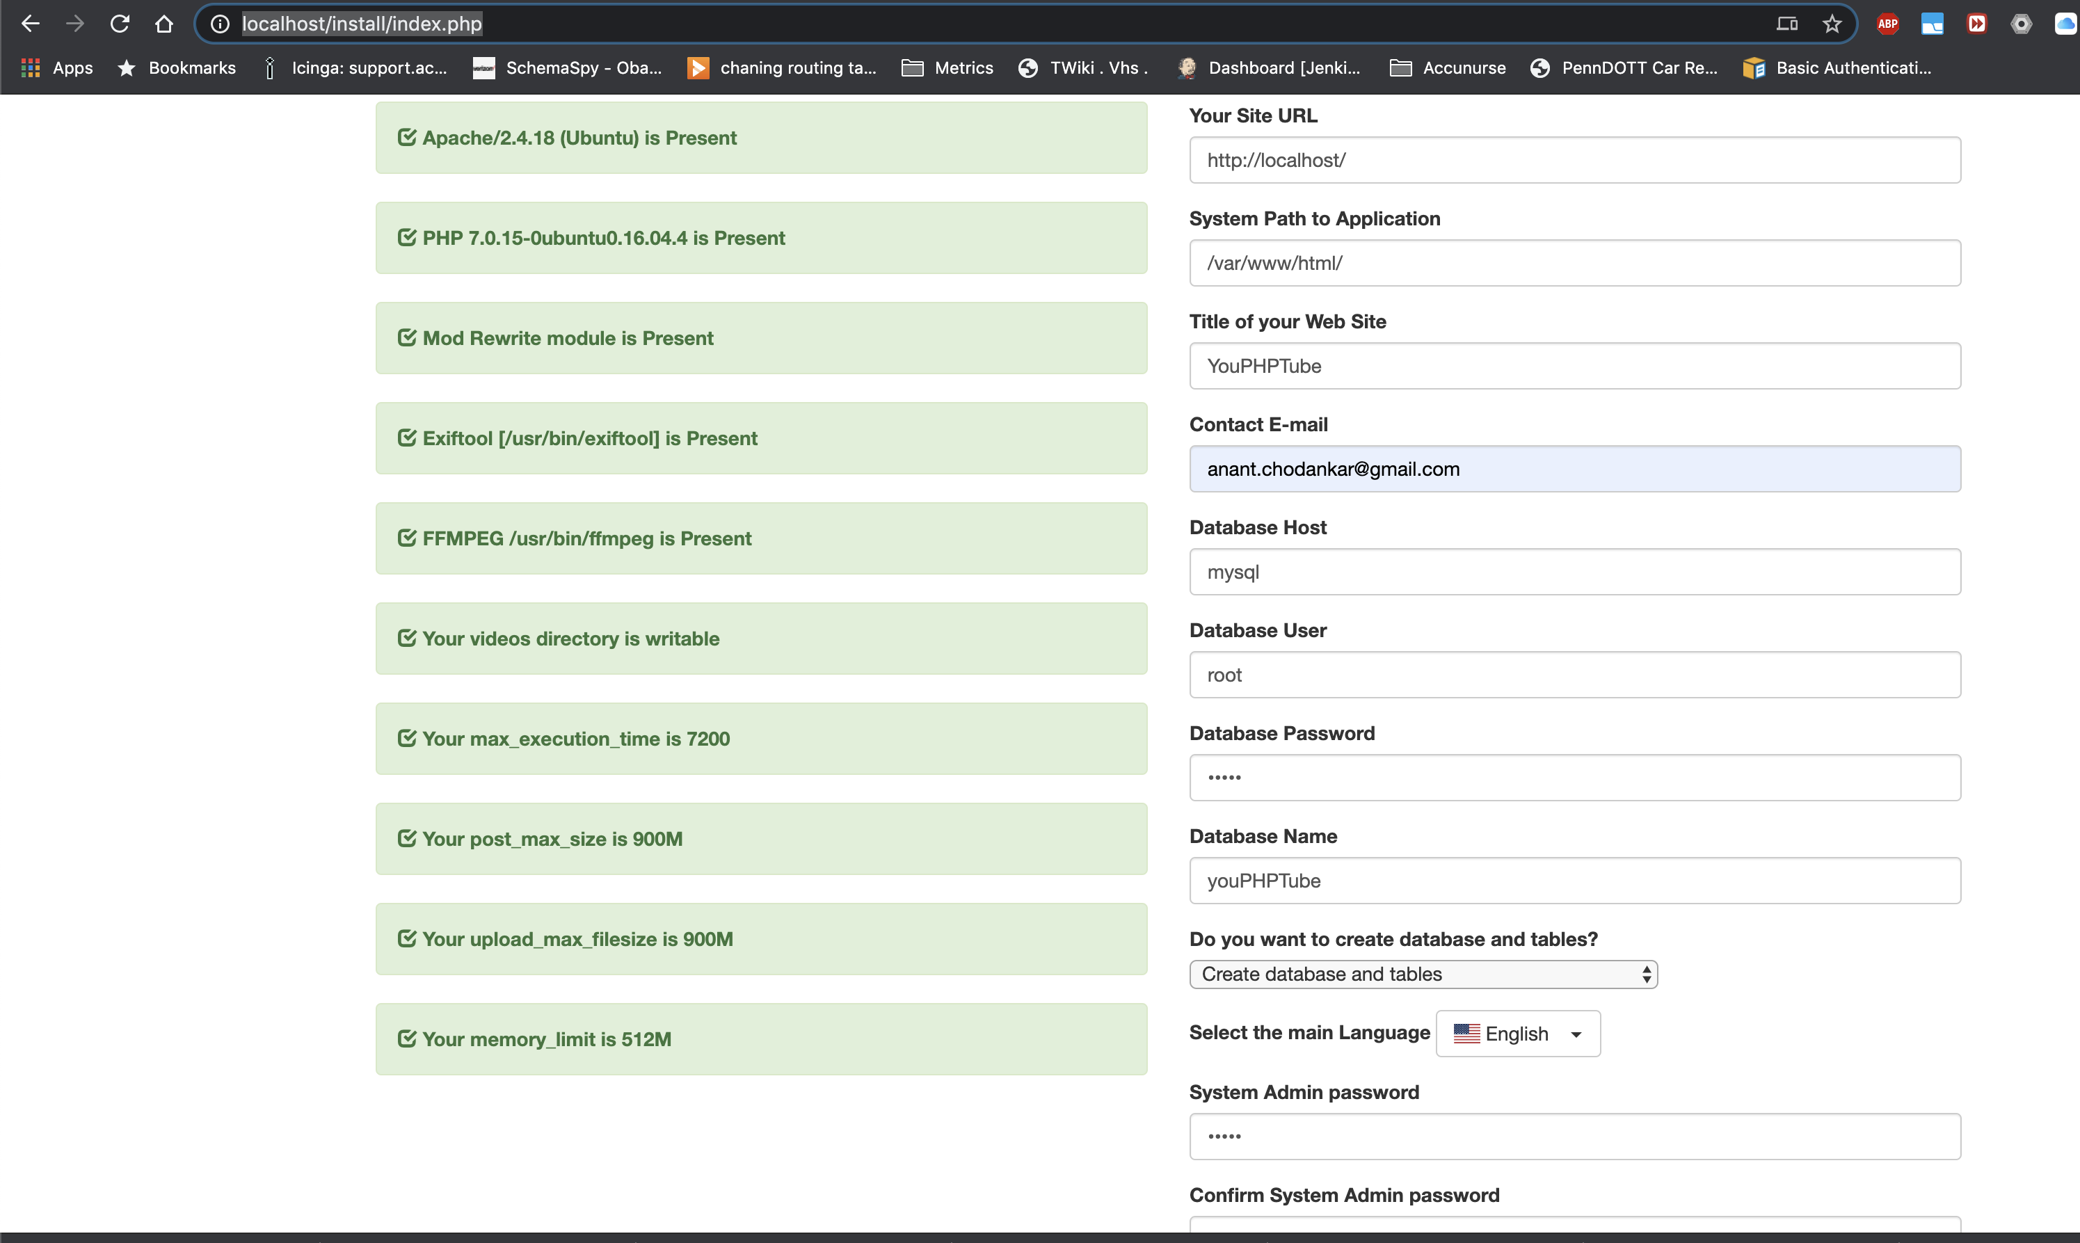Open the Bookmarks folder in bookmarks bar
The image size is (2080, 1243).
tap(177, 68)
